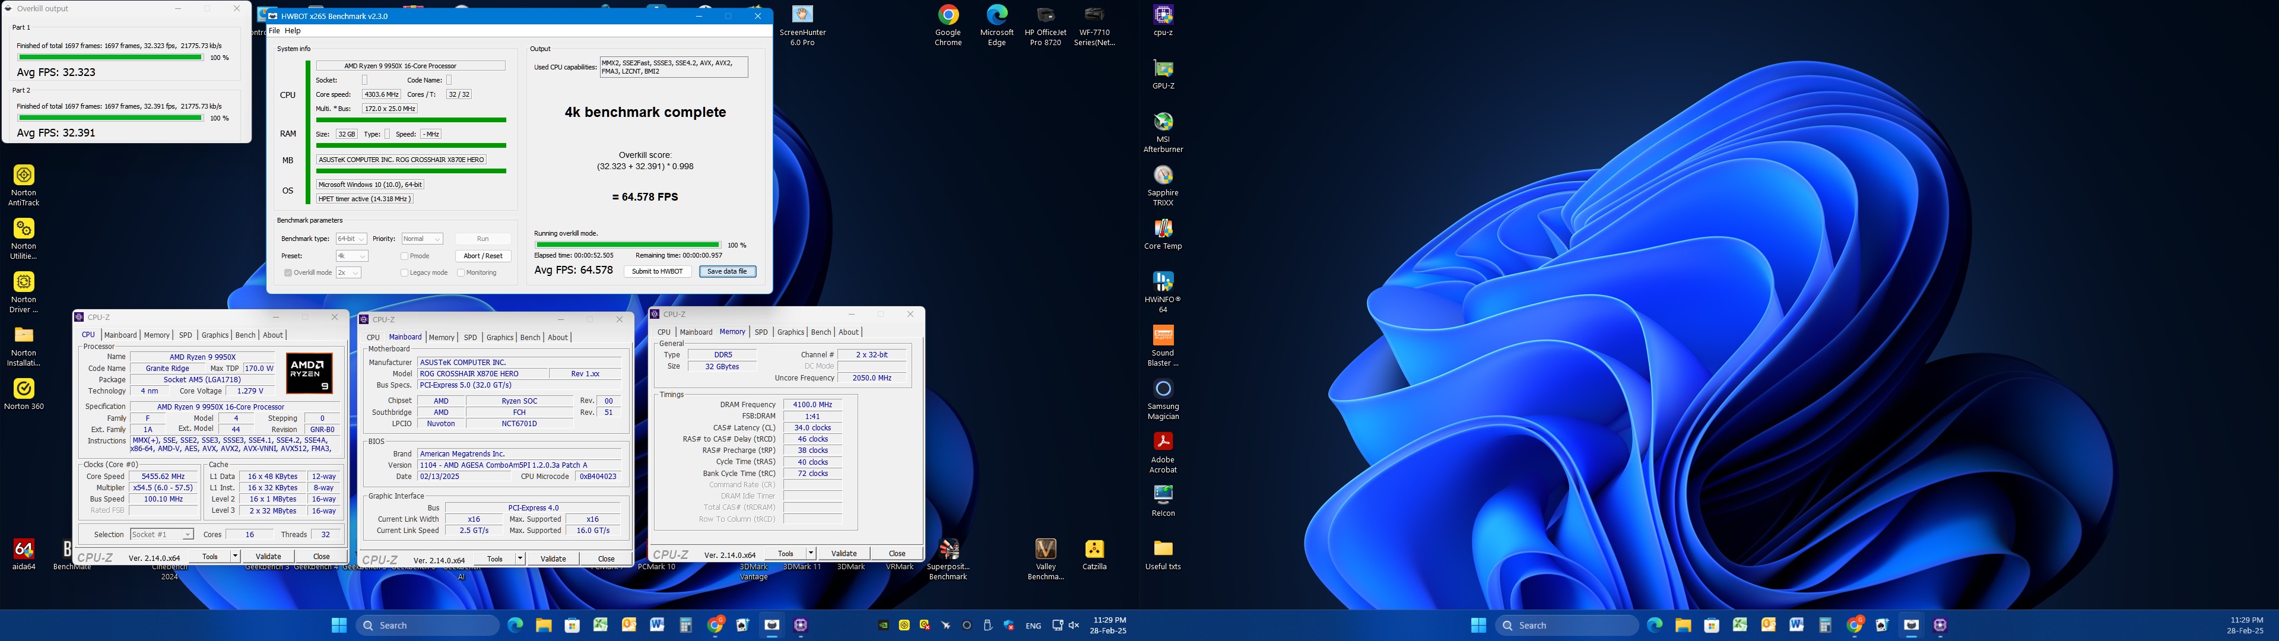The width and height of the screenshot is (2279, 641).
Task: Click the Used CPU capabilities text box
Action: (x=673, y=67)
